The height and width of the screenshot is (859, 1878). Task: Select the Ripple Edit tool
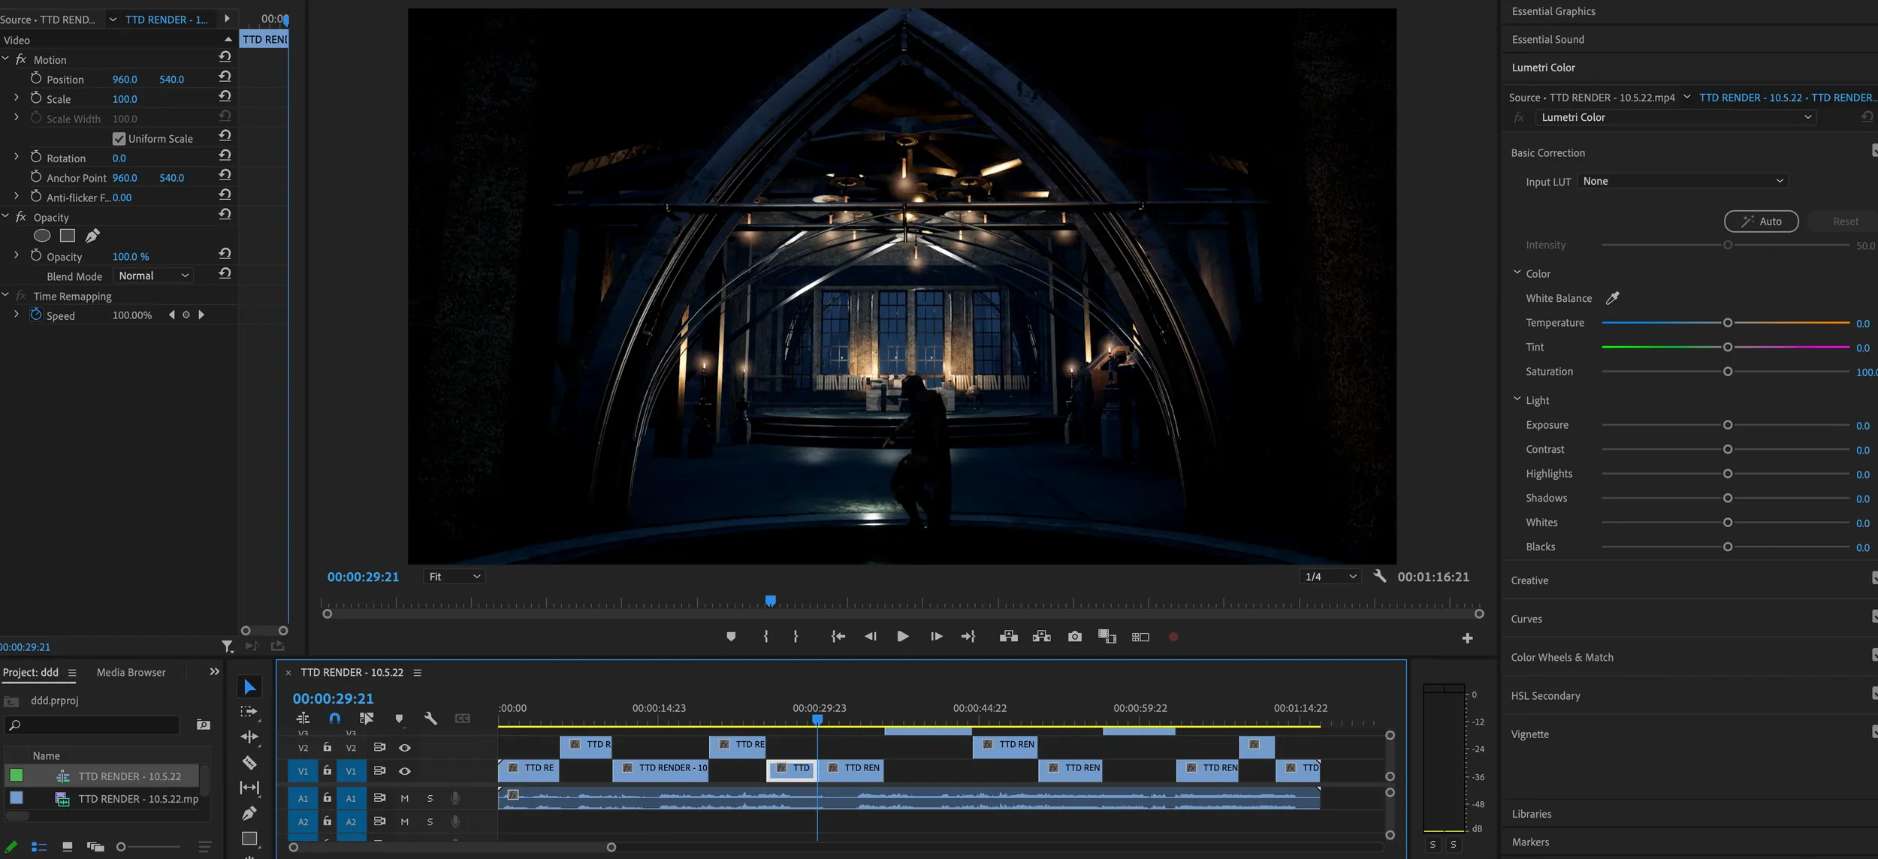pos(249,737)
